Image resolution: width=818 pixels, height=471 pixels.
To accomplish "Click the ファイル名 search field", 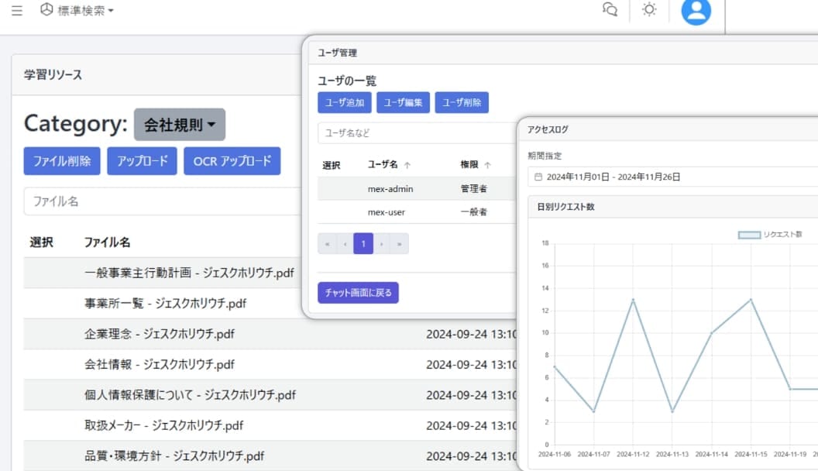I will [163, 201].
